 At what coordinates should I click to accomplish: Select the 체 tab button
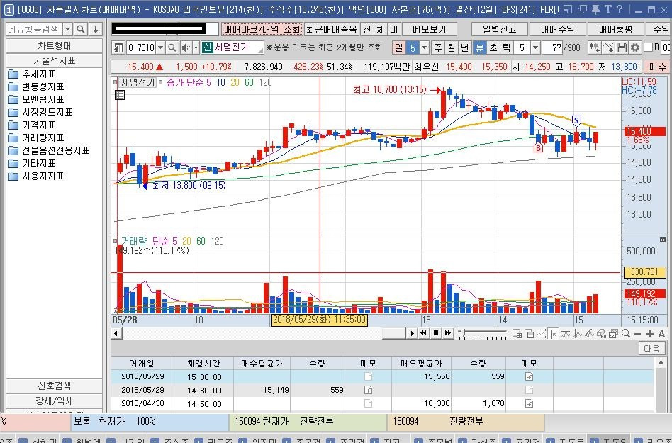(x=381, y=29)
